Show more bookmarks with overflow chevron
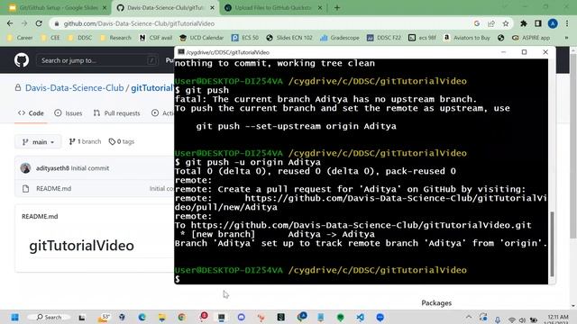The image size is (577, 324). click(x=566, y=38)
